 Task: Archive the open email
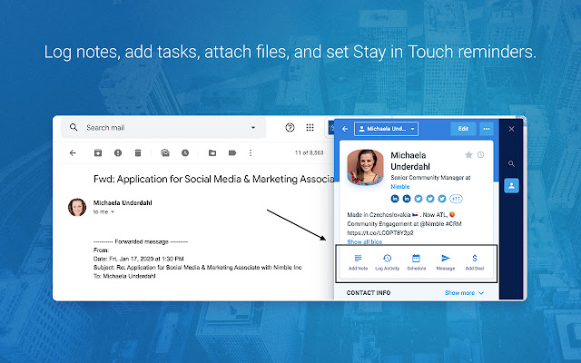[98, 152]
